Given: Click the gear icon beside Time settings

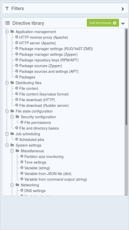Looking at the screenshot, I should coord(22,162).
